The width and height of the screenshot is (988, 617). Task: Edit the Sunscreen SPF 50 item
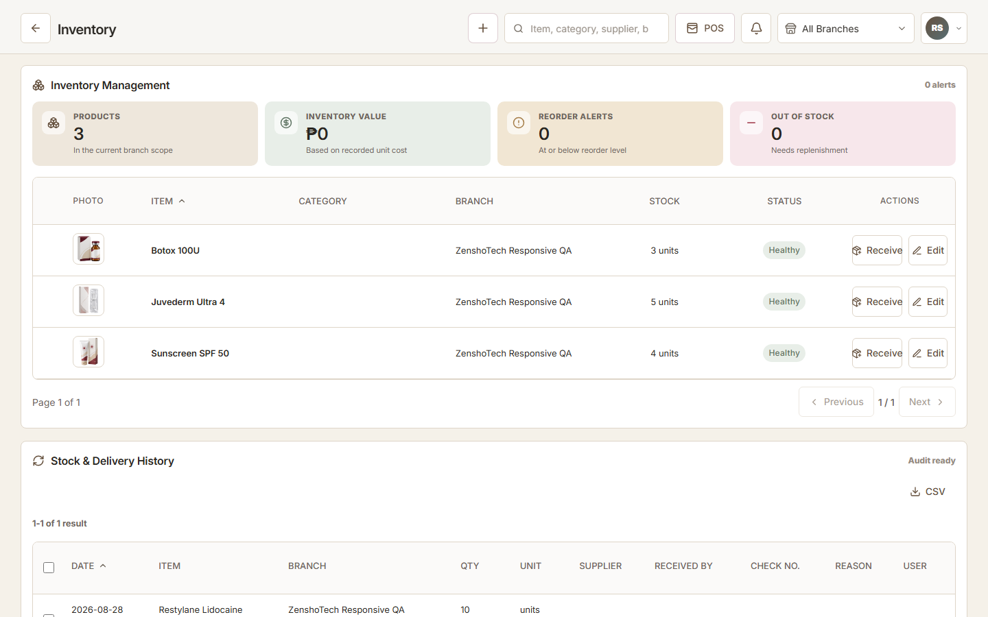coord(928,353)
